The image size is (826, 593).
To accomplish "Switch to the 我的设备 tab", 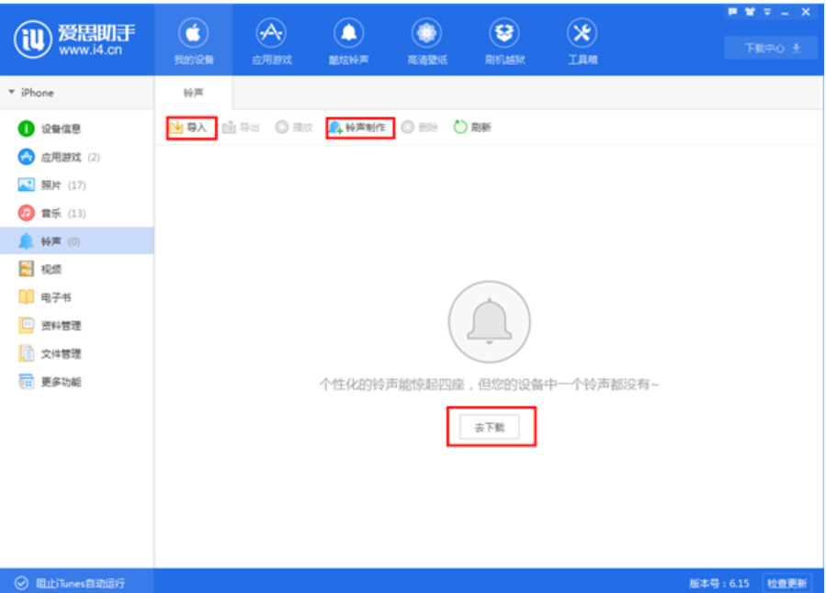I will 193,41.
